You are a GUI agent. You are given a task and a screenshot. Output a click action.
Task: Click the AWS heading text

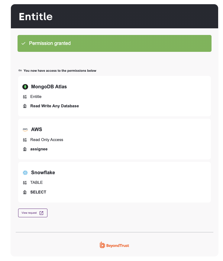(x=37, y=130)
